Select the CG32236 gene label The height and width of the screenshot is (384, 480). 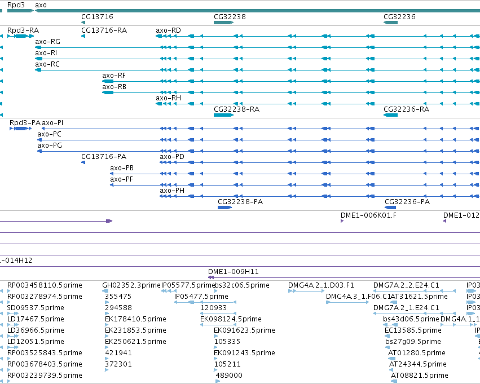(399, 17)
